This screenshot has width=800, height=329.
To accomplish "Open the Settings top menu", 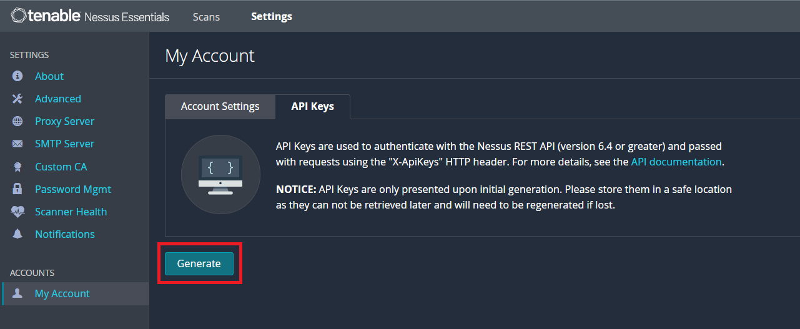I will point(272,16).
